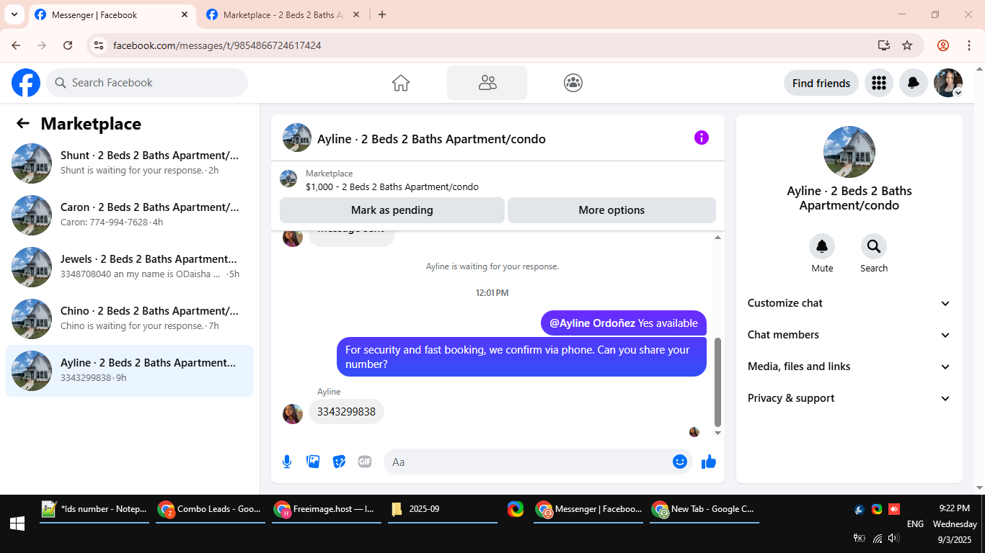Screen dimensions: 985x553
Task: Click the browser address bar URL
Action: coord(217,45)
